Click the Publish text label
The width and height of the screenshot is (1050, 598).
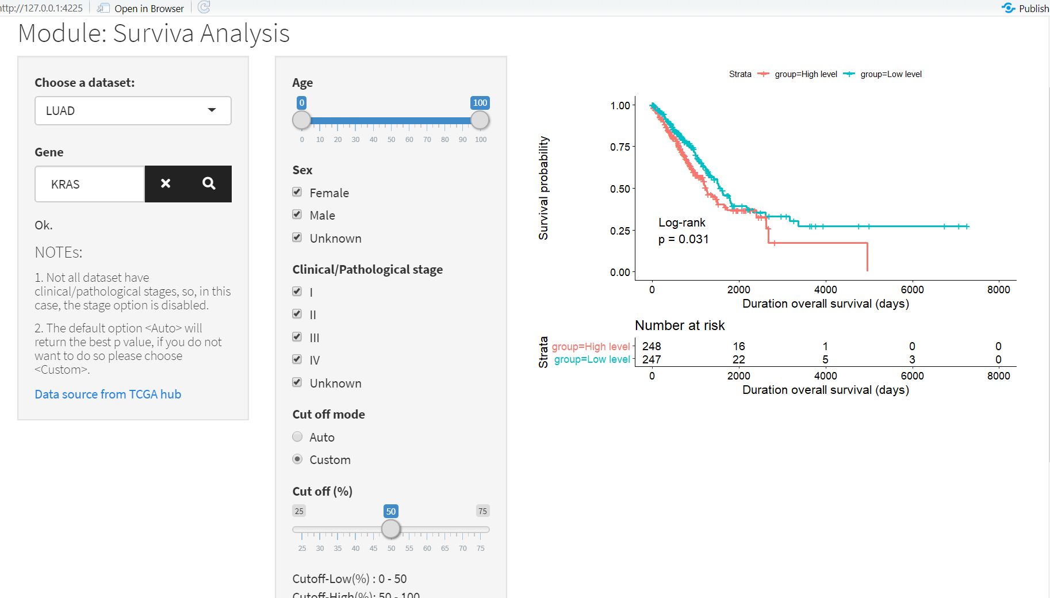click(1034, 8)
